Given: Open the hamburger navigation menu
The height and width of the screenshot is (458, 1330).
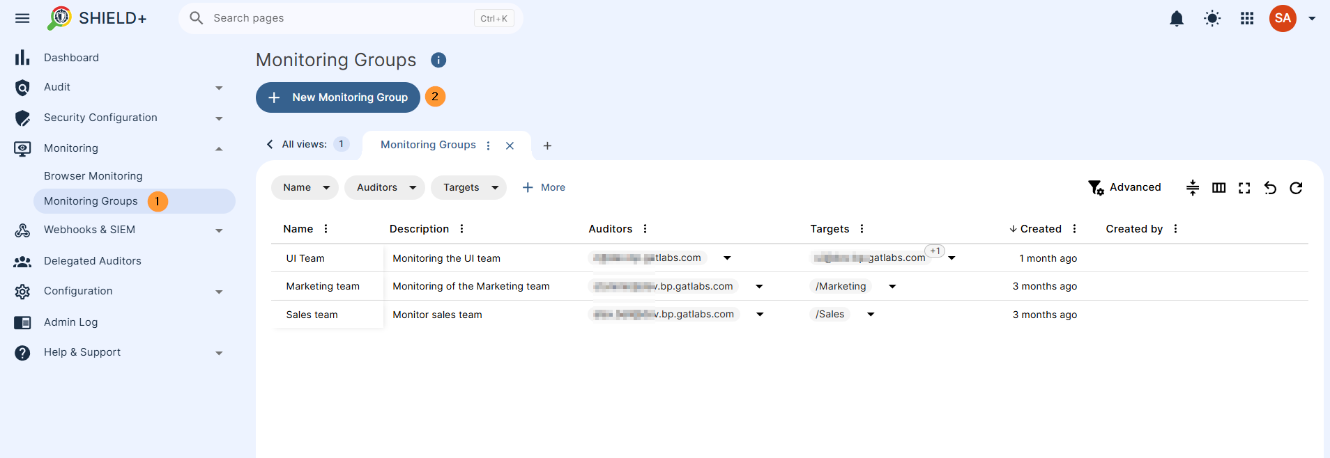Looking at the screenshot, I should click(22, 18).
